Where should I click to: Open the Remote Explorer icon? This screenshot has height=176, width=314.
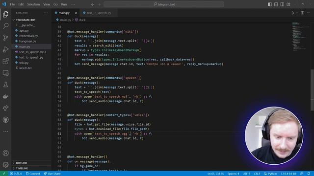coord(5,73)
